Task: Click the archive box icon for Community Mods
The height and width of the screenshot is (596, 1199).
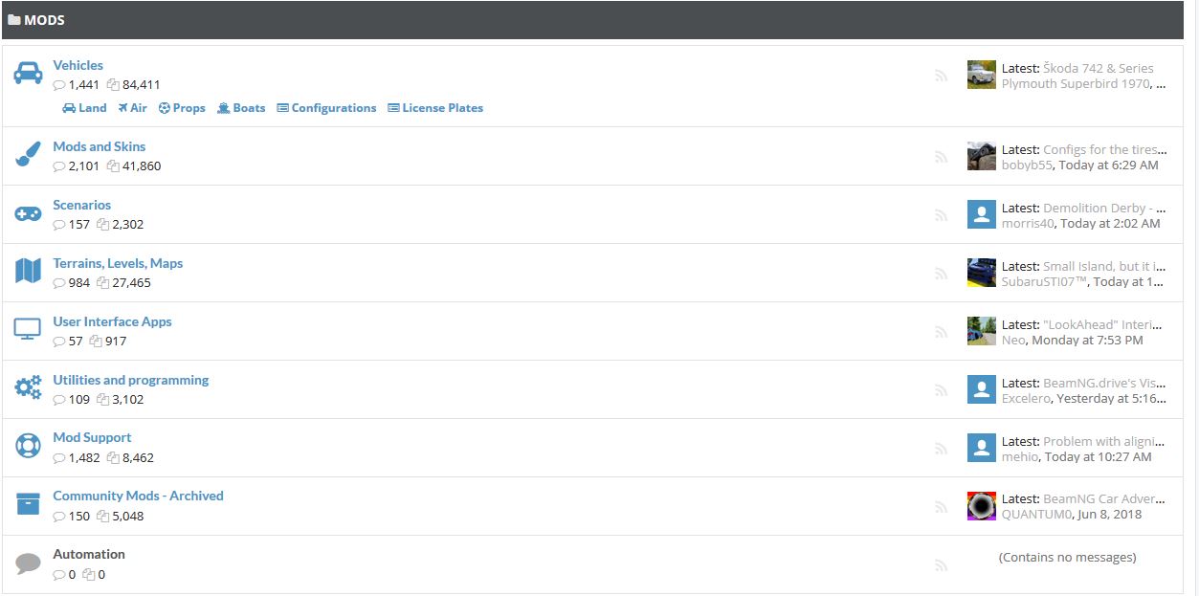Action: click(x=28, y=504)
